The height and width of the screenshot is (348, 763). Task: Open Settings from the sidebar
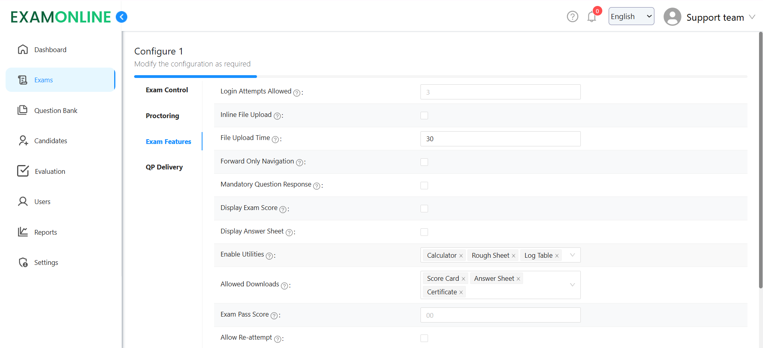[46, 262]
